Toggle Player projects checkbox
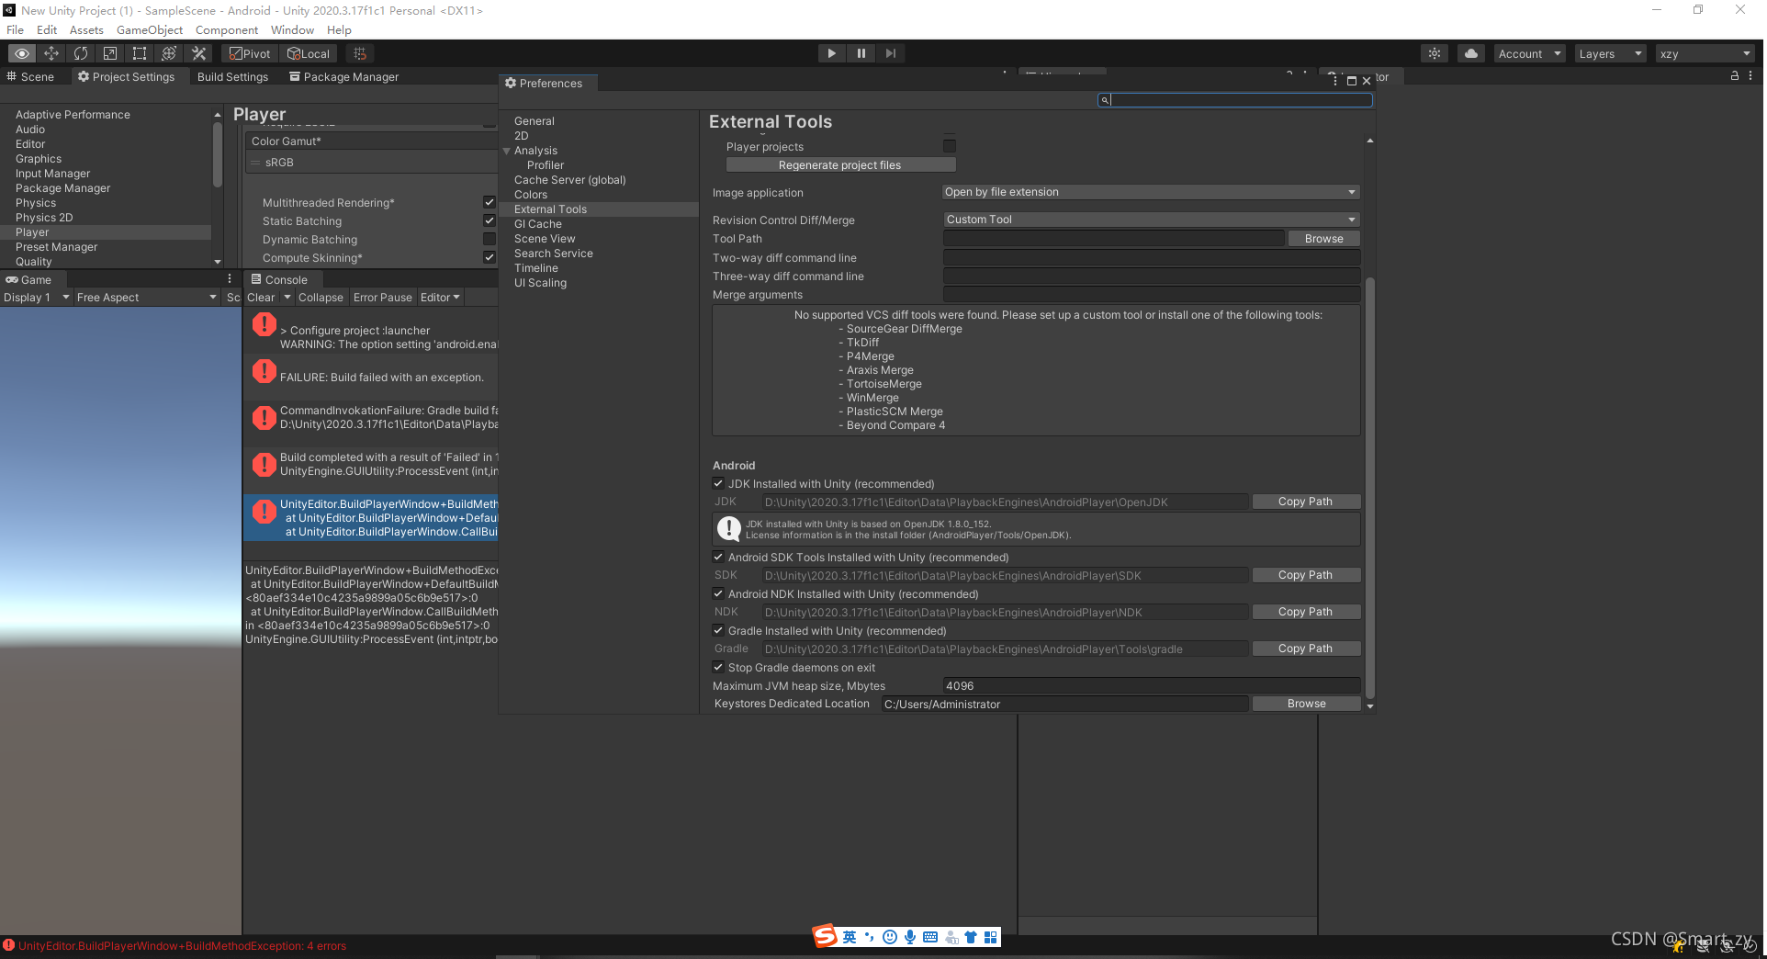The image size is (1767, 959). 950,146
